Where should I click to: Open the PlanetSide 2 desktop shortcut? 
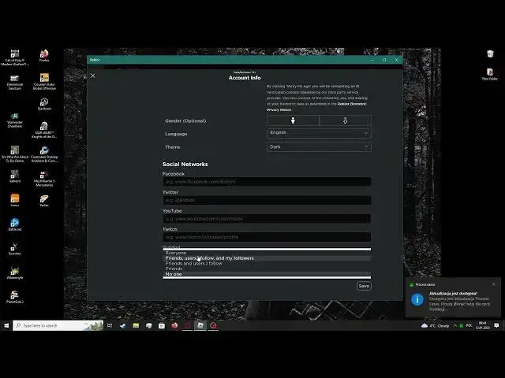click(15, 297)
